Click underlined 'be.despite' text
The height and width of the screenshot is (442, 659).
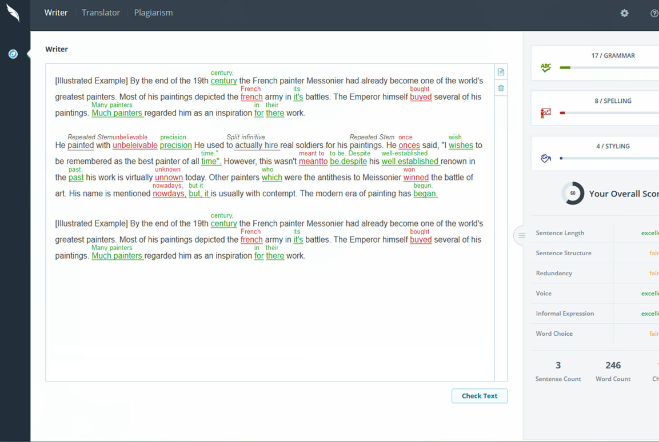349,161
